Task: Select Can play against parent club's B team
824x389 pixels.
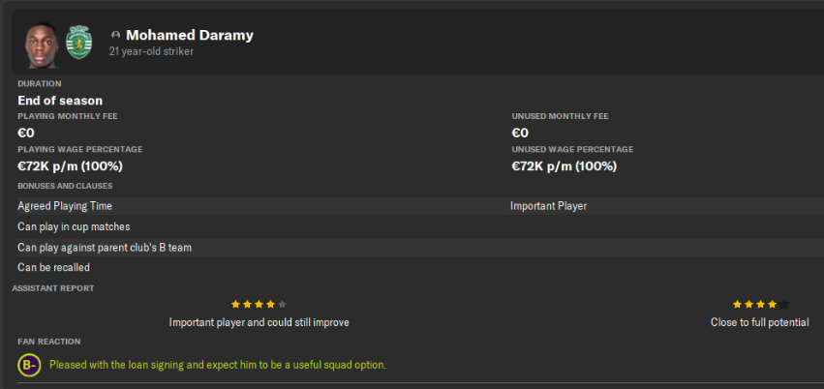Action: pyautogui.click(x=105, y=247)
